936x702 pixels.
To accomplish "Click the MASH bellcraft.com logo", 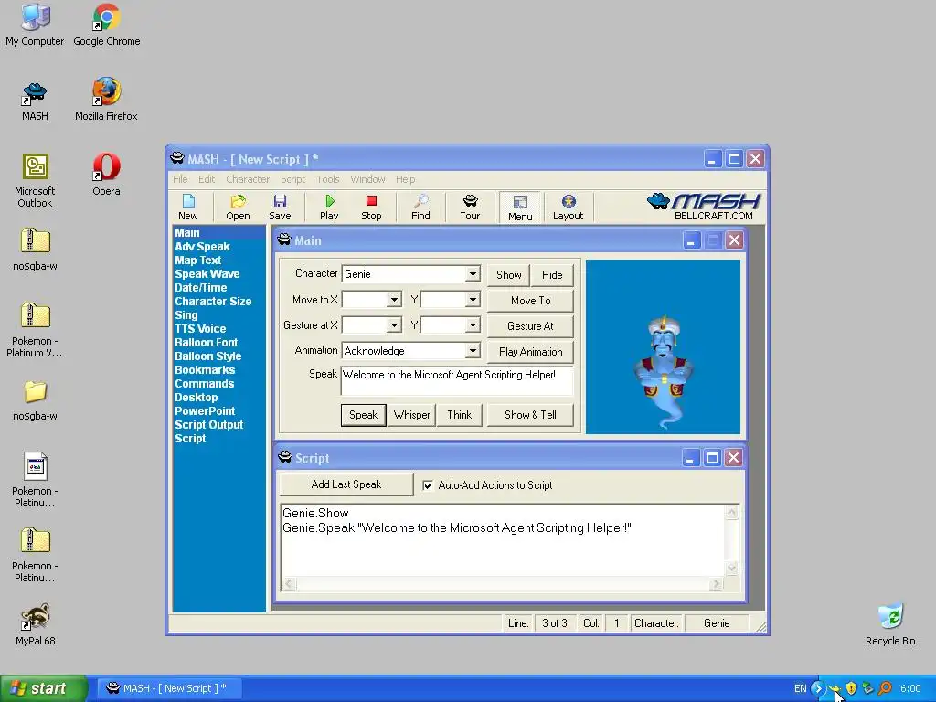I will click(x=704, y=207).
